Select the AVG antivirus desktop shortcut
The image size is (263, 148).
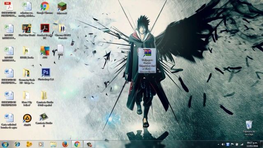click(45, 52)
